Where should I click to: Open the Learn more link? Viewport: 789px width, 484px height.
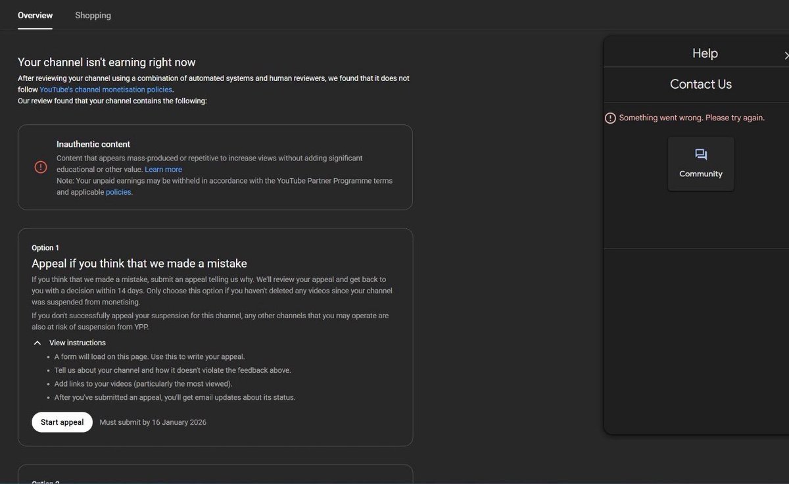click(163, 170)
